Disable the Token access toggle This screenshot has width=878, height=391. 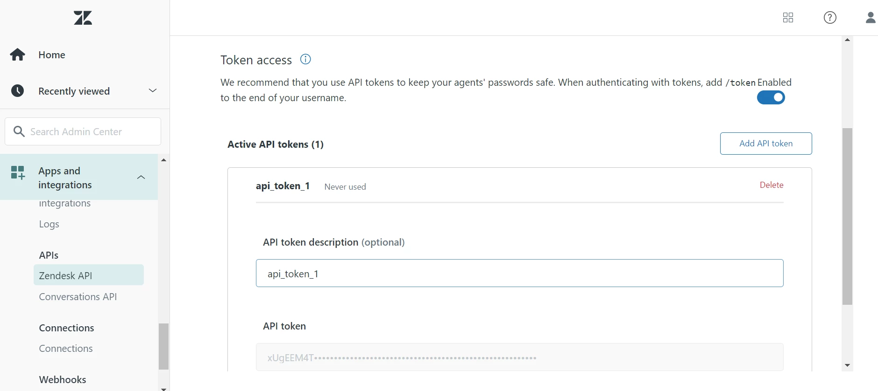pyautogui.click(x=771, y=97)
